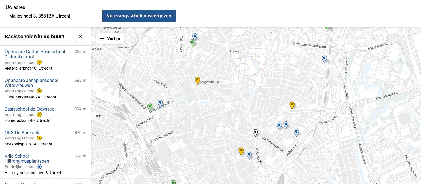Click the 904 m distance text
Screen dimensions: 421x184
[x=80, y=109]
